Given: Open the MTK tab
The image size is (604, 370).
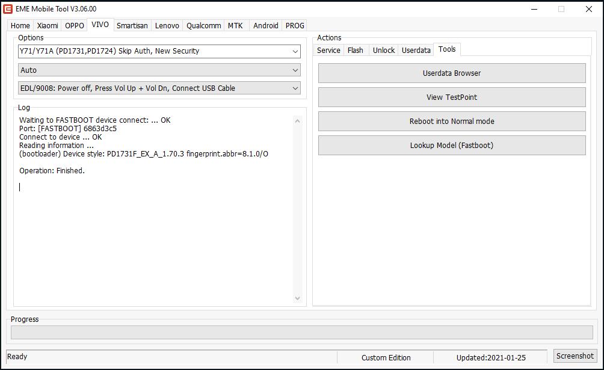Looking at the screenshot, I should click(x=235, y=25).
